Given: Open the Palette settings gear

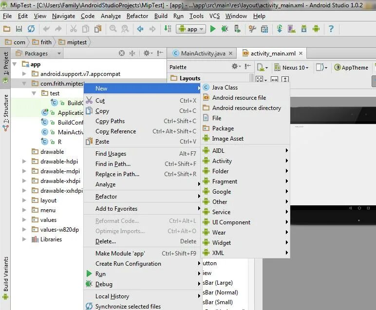Looking at the screenshot, I should (236, 66).
